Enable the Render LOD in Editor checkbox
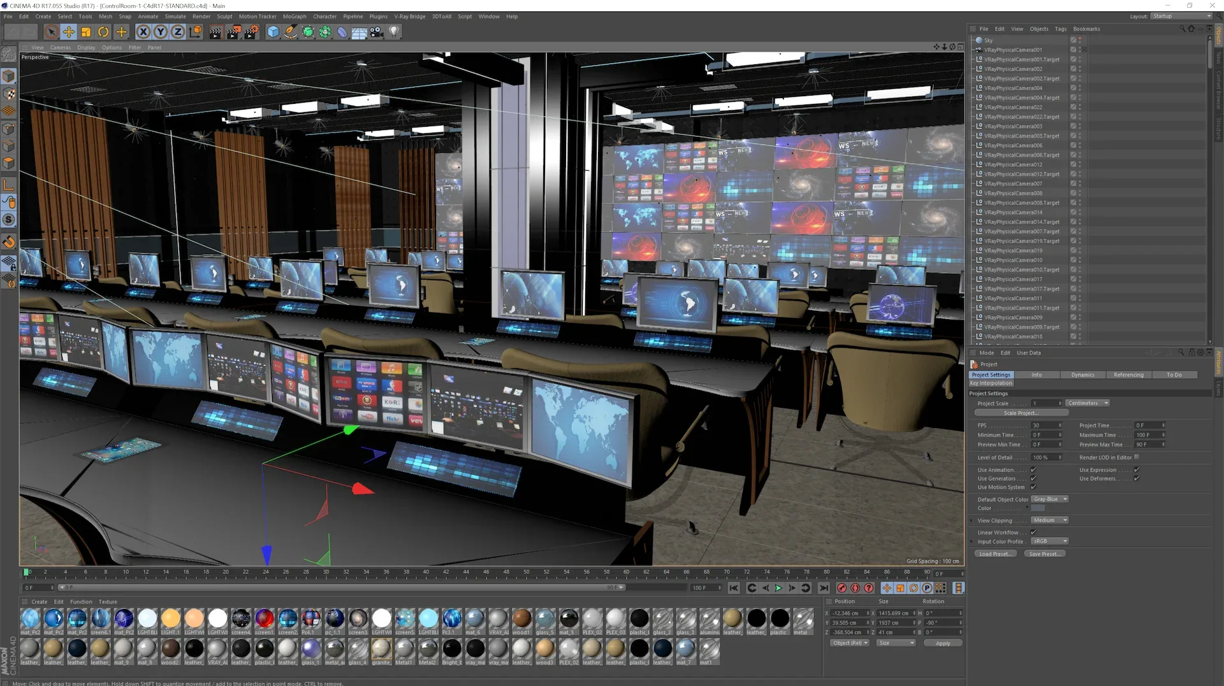 [1137, 457]
